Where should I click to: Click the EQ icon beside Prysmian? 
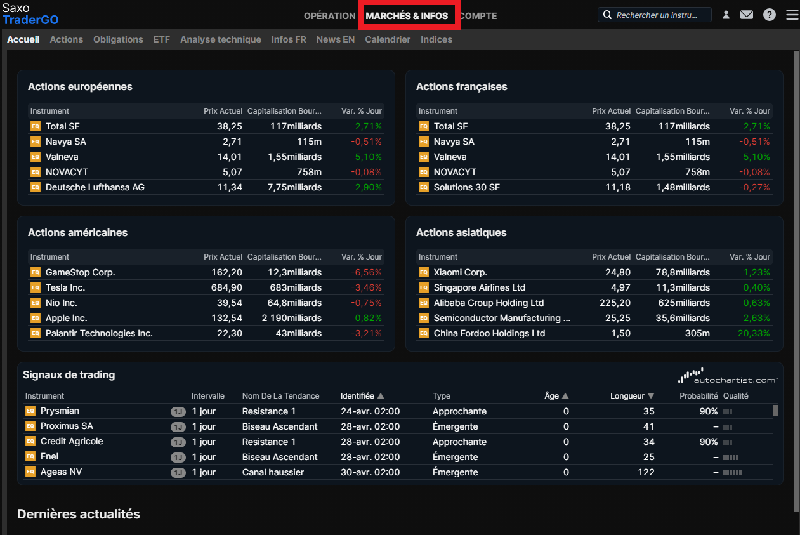click(x=30, y=411)
